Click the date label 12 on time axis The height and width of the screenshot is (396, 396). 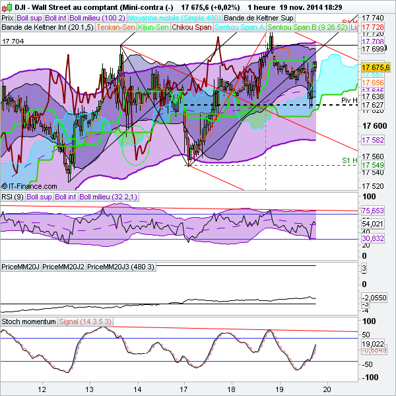pyautogui.click(x=42, y=389)
